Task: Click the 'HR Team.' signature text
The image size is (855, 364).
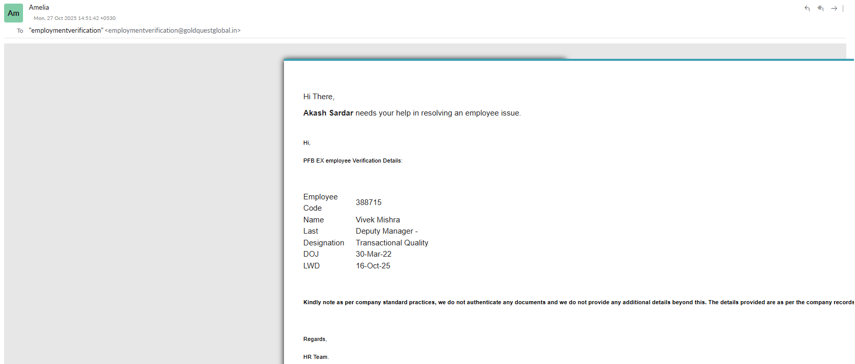Action: pyautogui.click(x=316, y=357)
